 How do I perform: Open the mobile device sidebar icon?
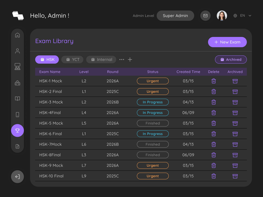(x=17, y=115)
